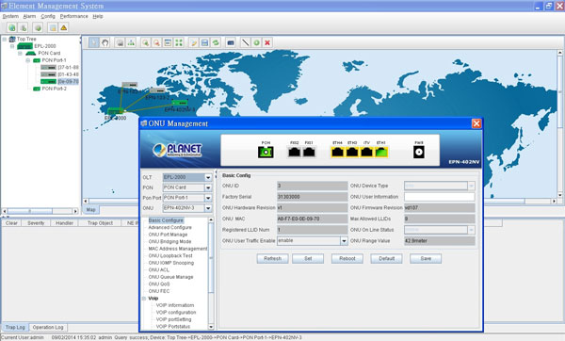
Task: Switch to the Trap Log tab
Action: click(15, 327)
